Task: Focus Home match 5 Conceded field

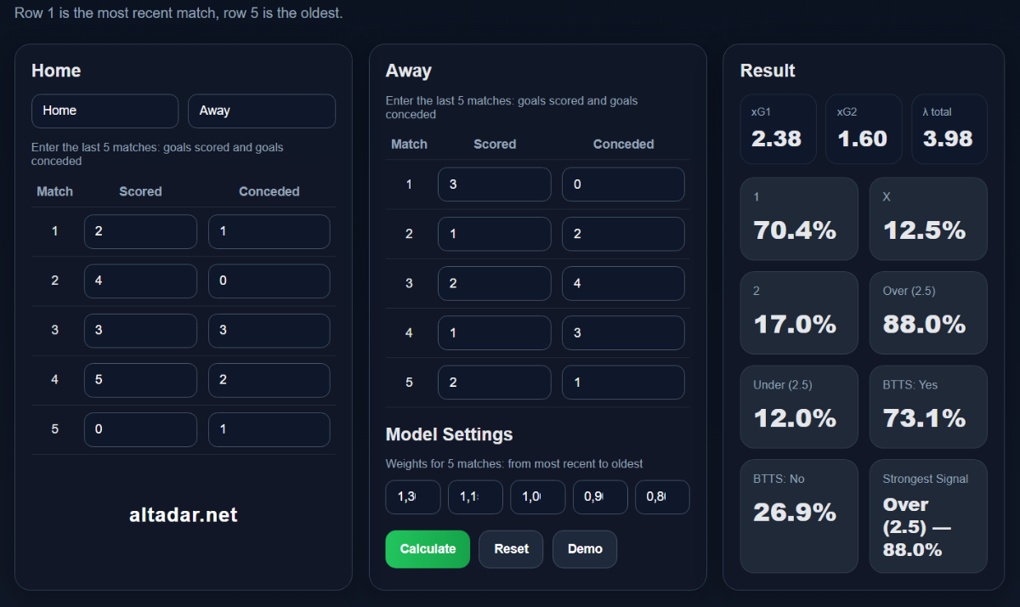Action: tap(269, 429)
